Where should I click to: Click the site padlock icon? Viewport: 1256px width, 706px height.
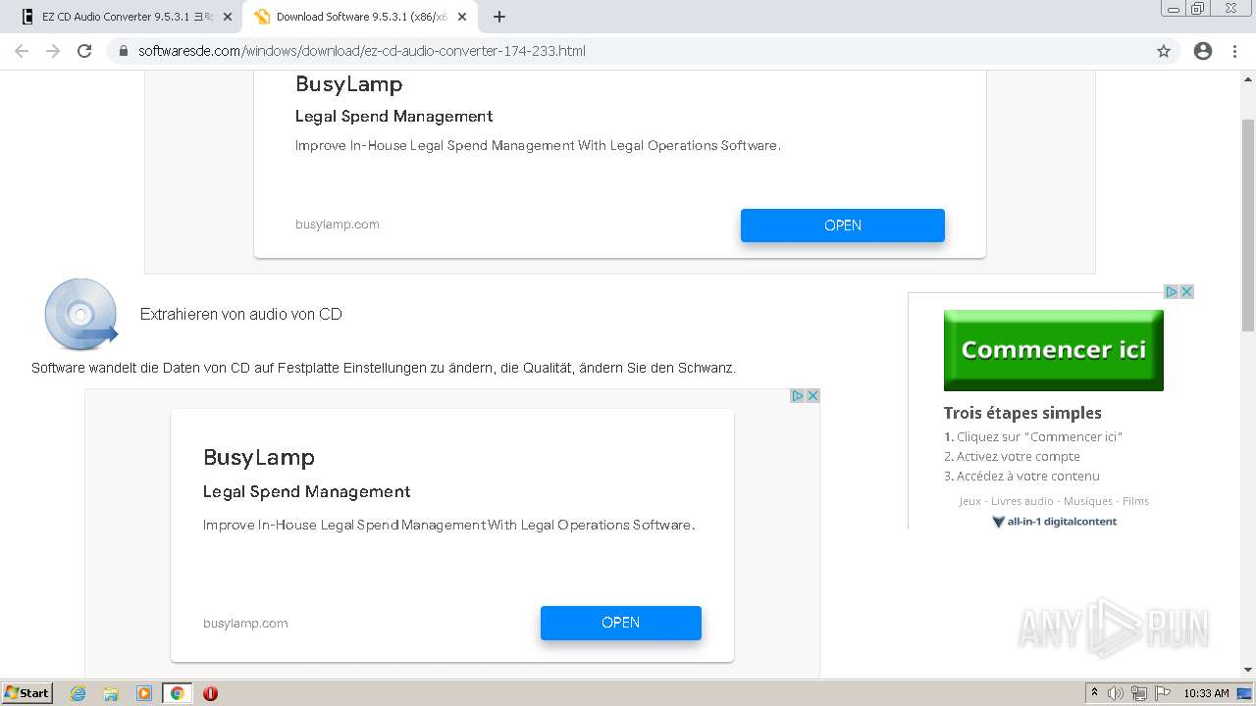tap(124, 51)
